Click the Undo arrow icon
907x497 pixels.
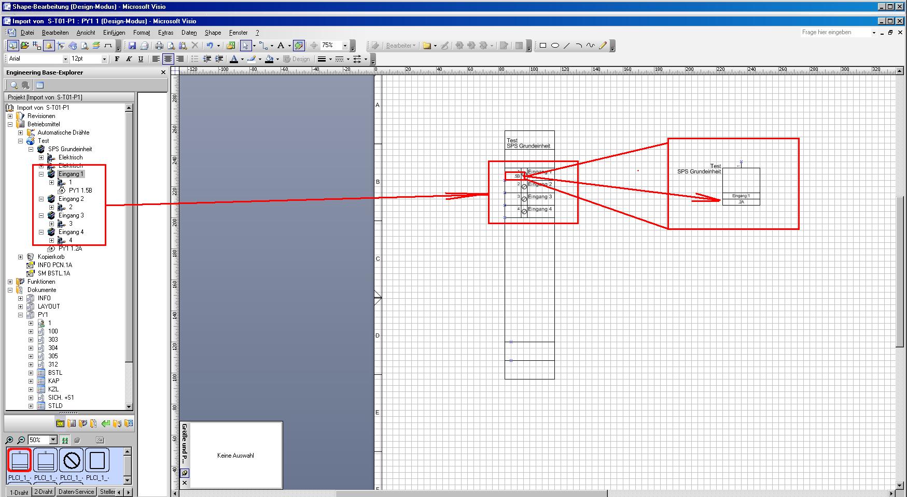click(210, 46)
